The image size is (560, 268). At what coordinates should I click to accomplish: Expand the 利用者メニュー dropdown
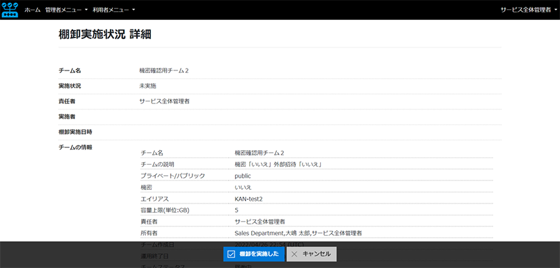pos(114,10)
